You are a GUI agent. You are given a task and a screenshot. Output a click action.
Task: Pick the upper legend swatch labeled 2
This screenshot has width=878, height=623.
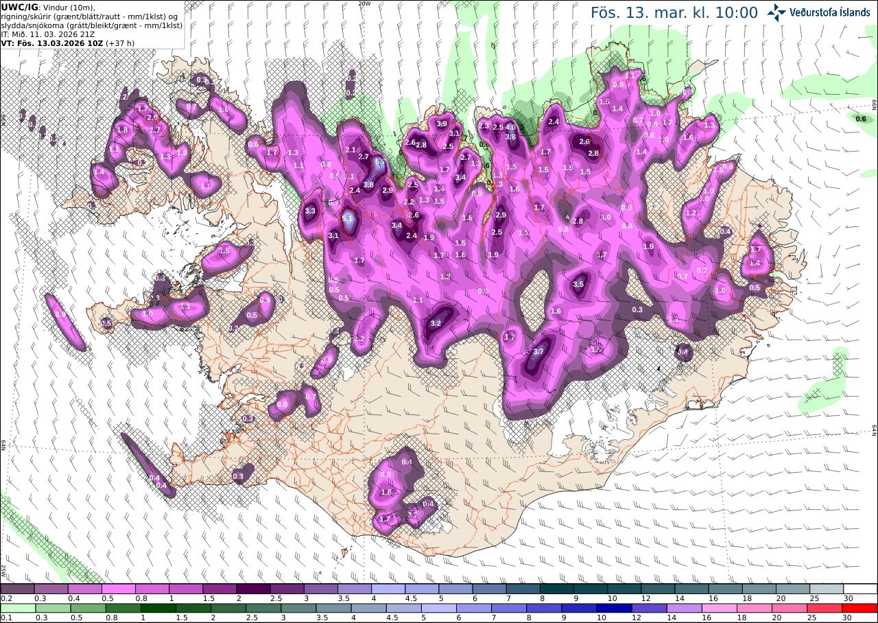[253, 589]
